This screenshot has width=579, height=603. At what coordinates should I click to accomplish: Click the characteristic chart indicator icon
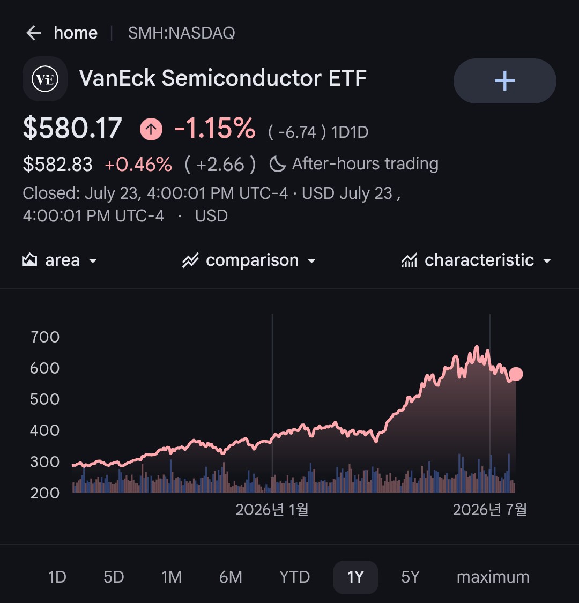pyautogui.click(x=409, y=260)
